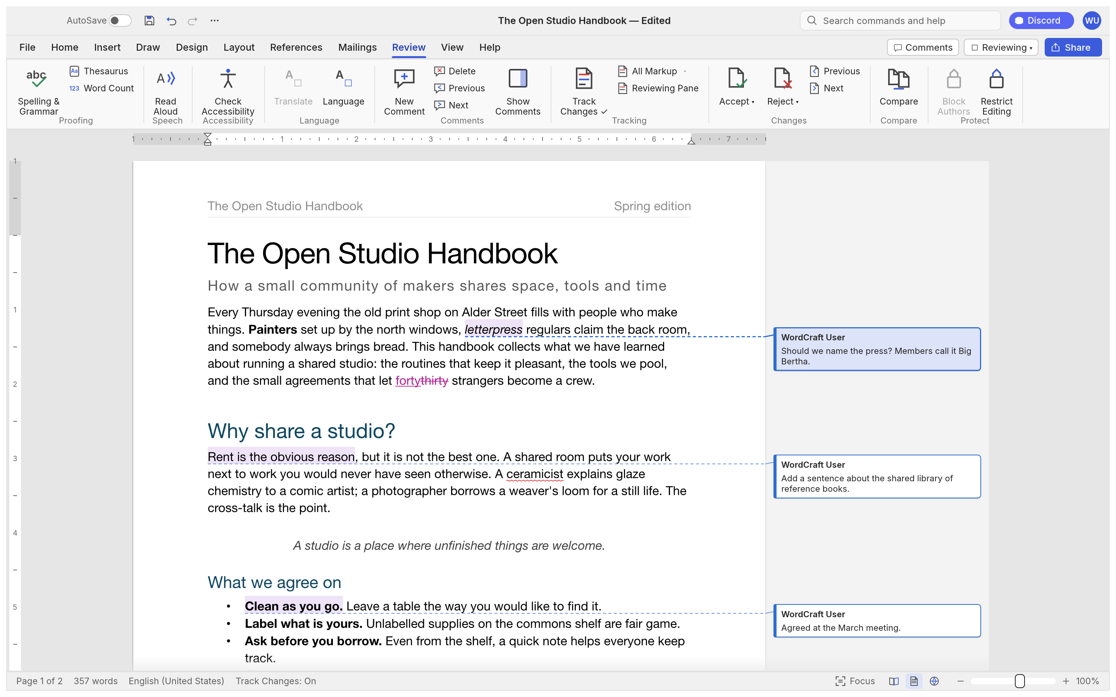Show the Word Count

tap(102, 88)
